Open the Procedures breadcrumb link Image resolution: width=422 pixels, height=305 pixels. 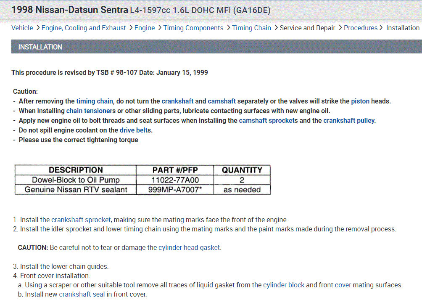pos(361,28)
